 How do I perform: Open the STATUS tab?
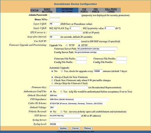coord(34,10)
